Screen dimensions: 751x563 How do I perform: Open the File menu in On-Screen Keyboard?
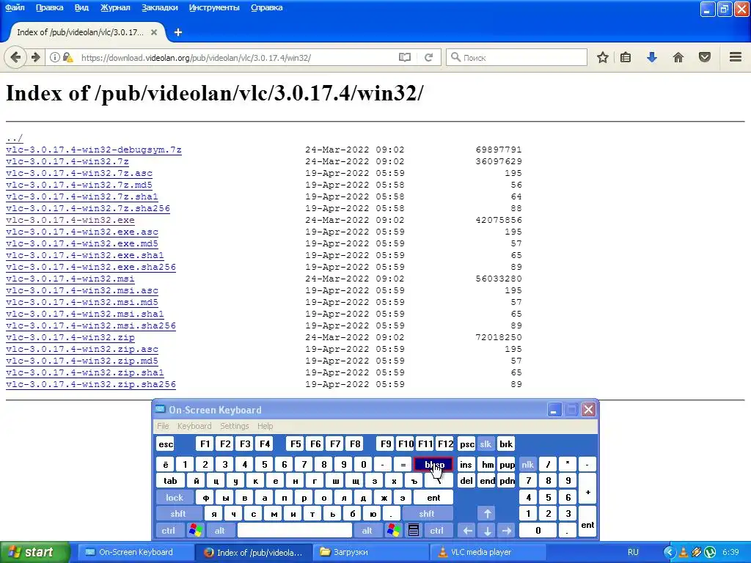coord(163,426)
